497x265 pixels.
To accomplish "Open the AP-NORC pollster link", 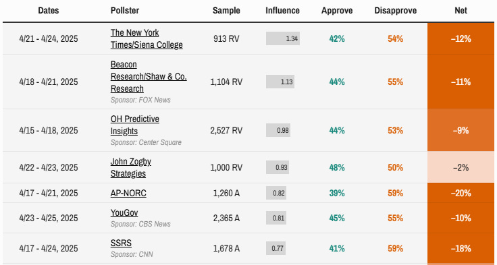I will (128, 193).
